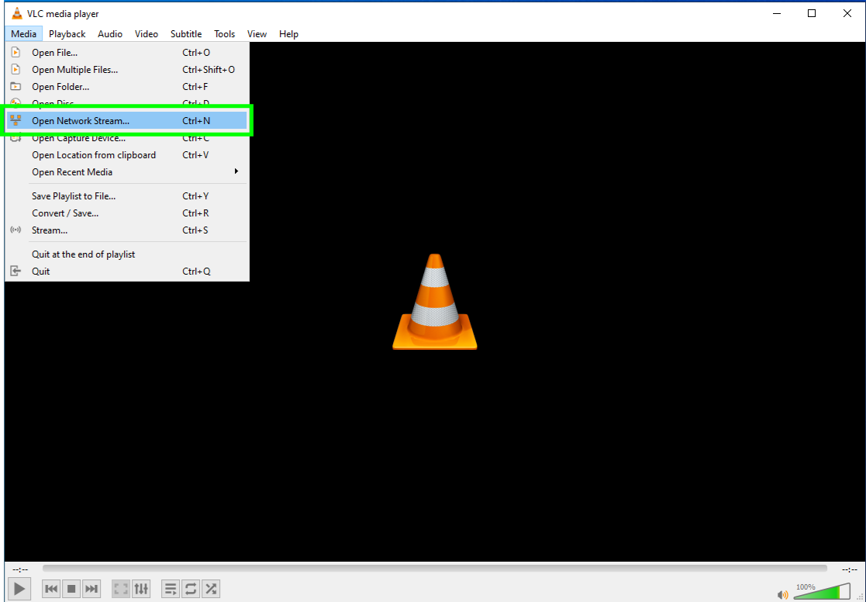Adjust the volume slider
This screenshot has height=602, width=866.
tap(822, 592)
